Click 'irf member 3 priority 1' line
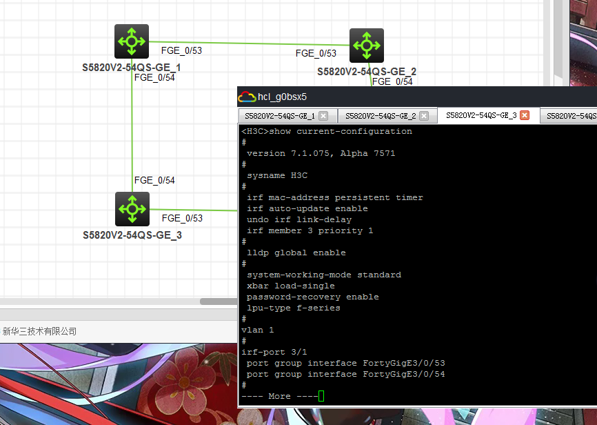 click(310, 231)
